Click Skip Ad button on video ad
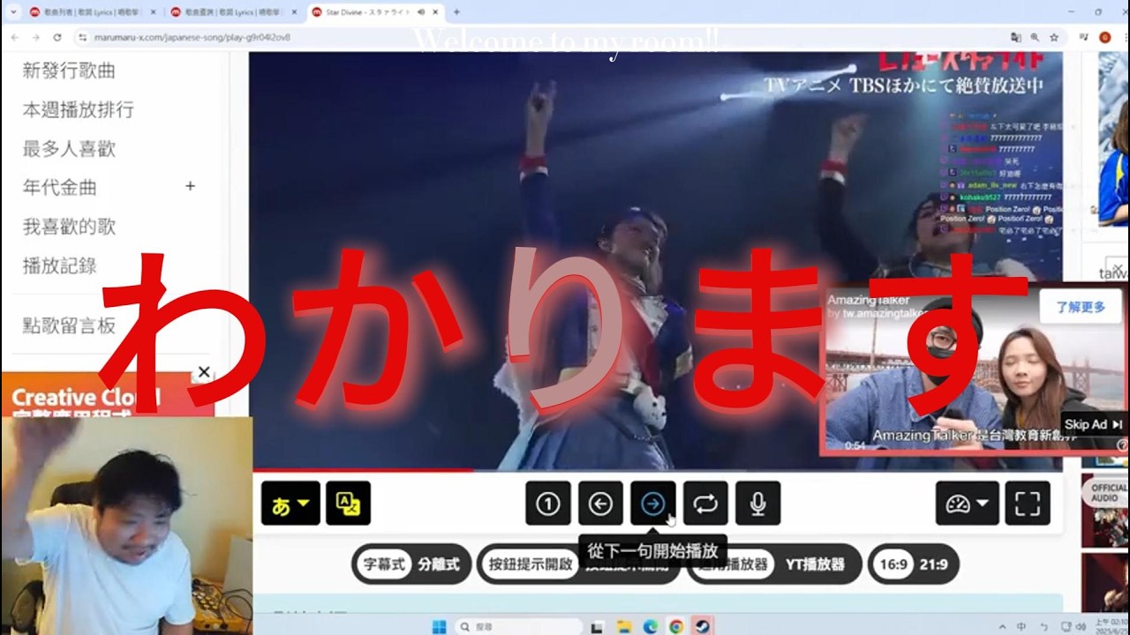Screen dimensions: 1130x635 1093,424
